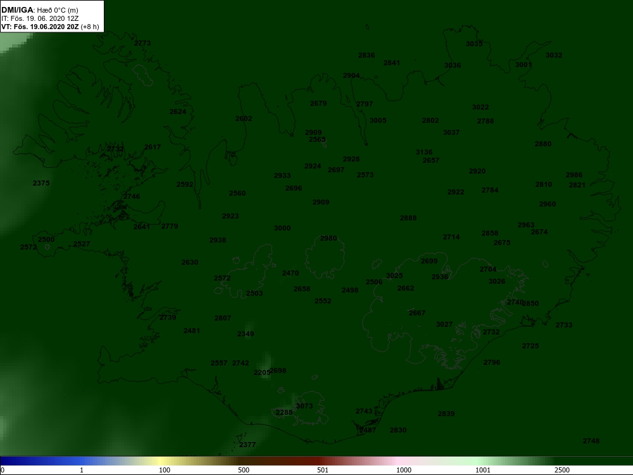Image resolution: width=633 pixels, height=475 pixels.
Task: Click the map value 2796
Action: (x=492, y=363)
